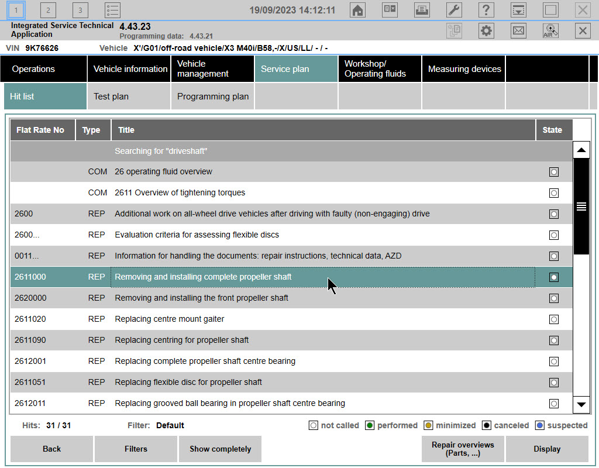Image resolution: width=599 pixels, height=468 pixels.
Task: Sort by Flat Rate No column
Action: [43, 130]
